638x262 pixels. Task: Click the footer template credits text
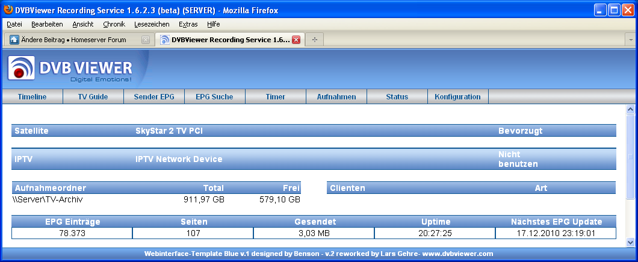[318, 254]
